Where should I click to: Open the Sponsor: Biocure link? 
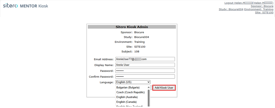coord(262,6)
